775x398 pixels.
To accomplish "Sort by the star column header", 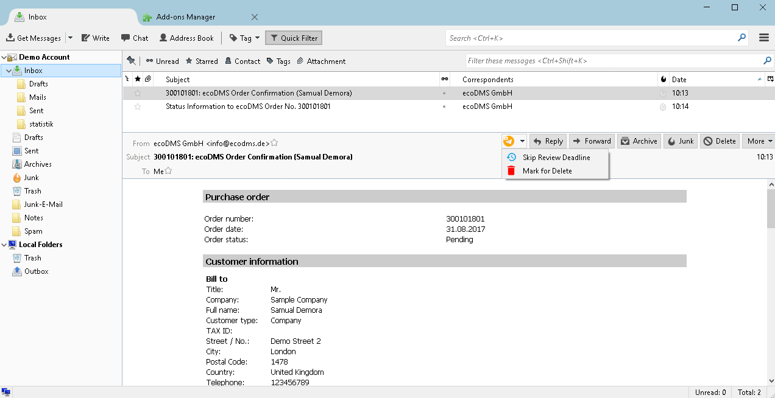I will coord(138,80).
